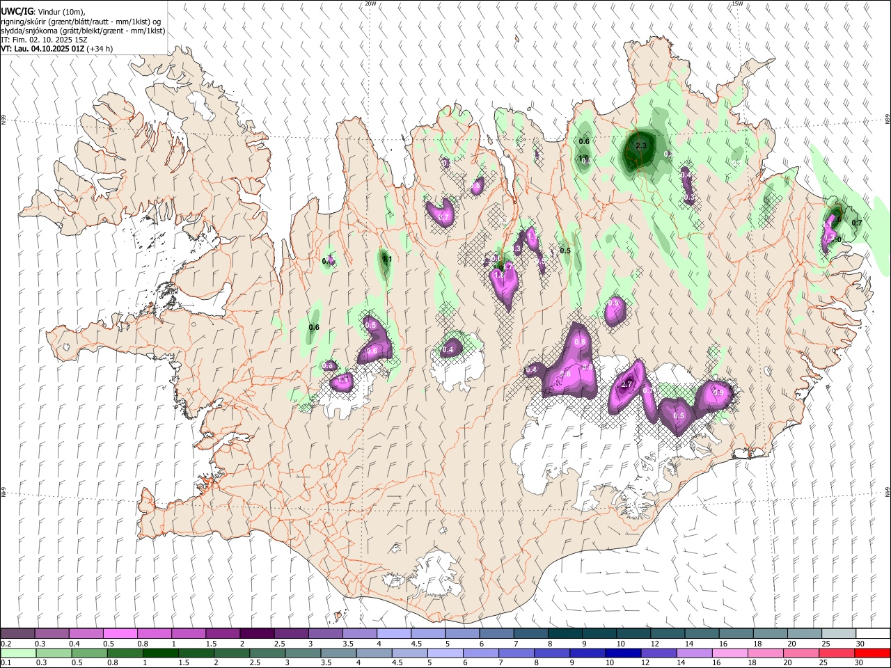Click the bright red swatch in lower legend row
The image size is (891, 668).
tap(873, 653)
